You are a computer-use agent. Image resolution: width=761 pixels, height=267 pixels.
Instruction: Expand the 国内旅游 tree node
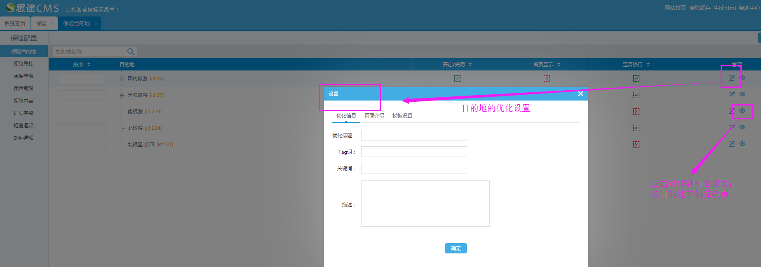(122, 79)
